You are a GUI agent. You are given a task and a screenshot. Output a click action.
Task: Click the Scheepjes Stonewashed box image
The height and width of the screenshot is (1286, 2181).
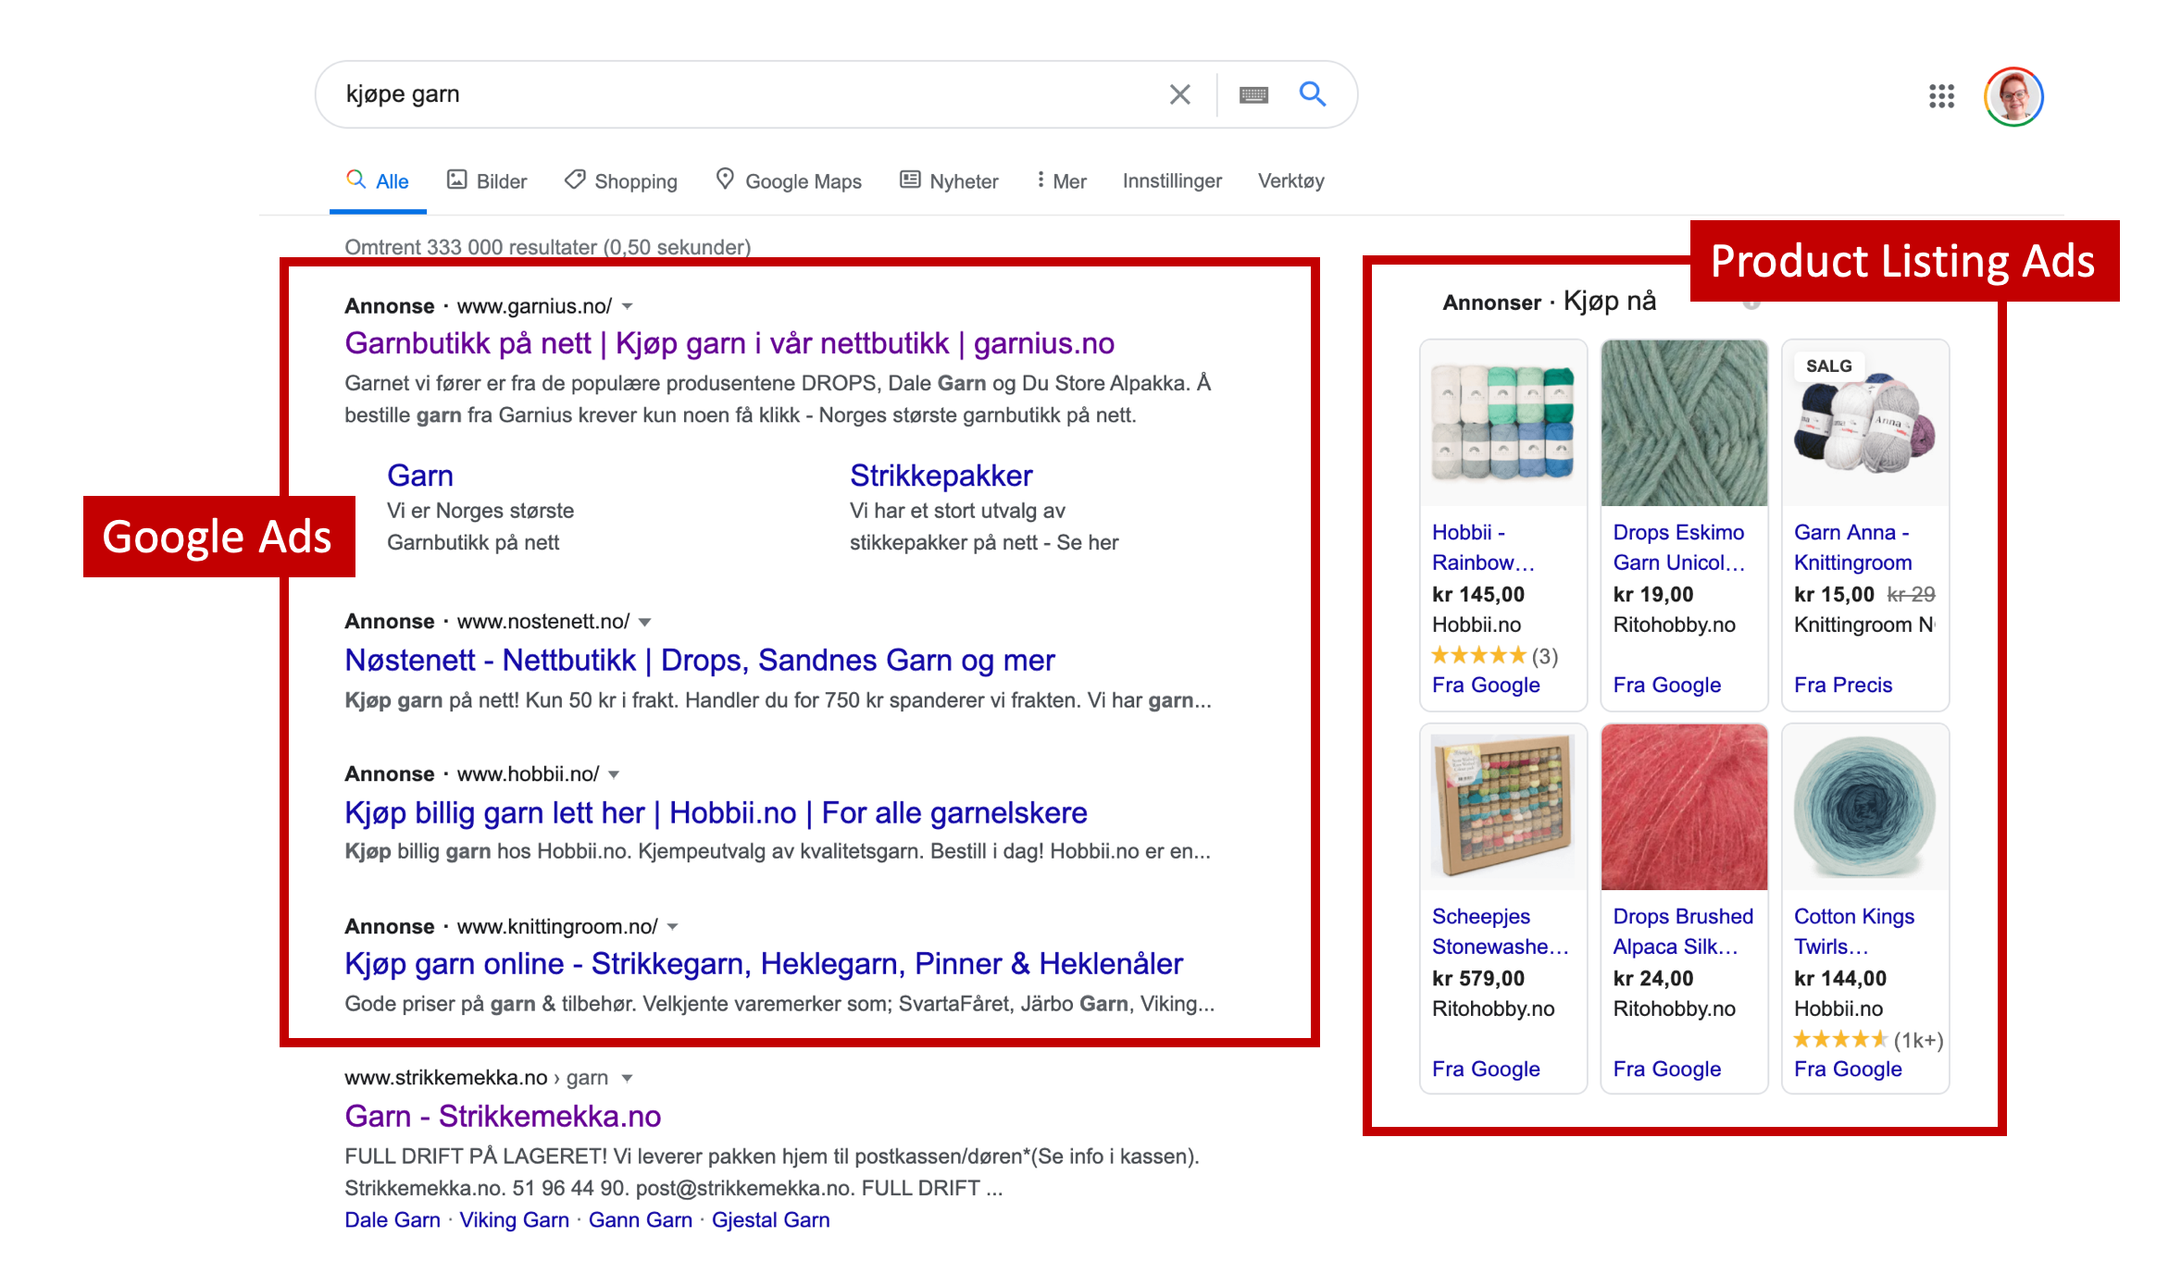pyautogui.click(x=1503, y=807)
